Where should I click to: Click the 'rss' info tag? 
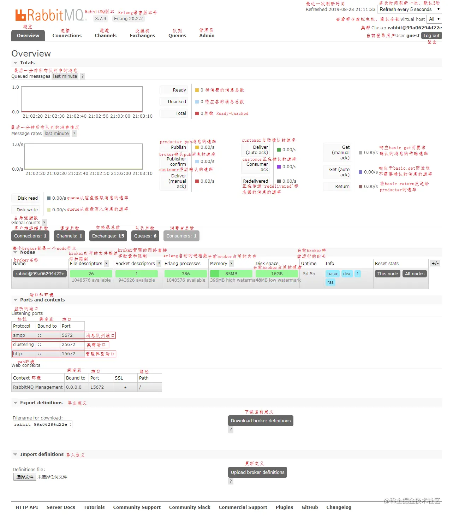point(330,282)
